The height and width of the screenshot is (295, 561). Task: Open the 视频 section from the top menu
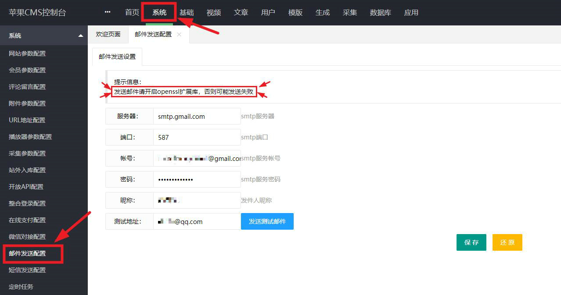tap(213, 12)
